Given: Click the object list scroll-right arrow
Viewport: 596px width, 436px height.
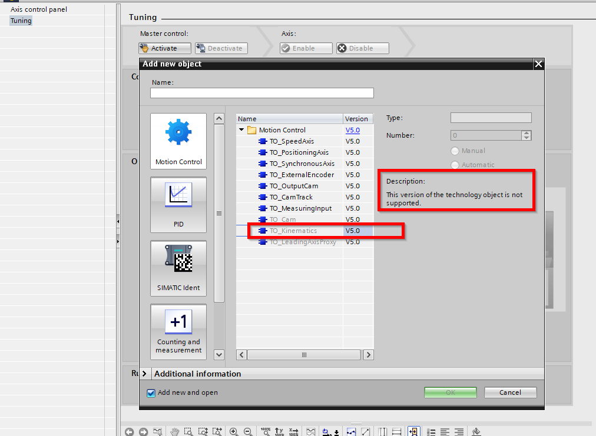Looking at the screenshot, I should (368, 355).
